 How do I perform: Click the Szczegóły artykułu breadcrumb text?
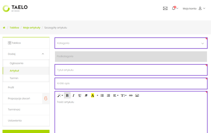55,28
